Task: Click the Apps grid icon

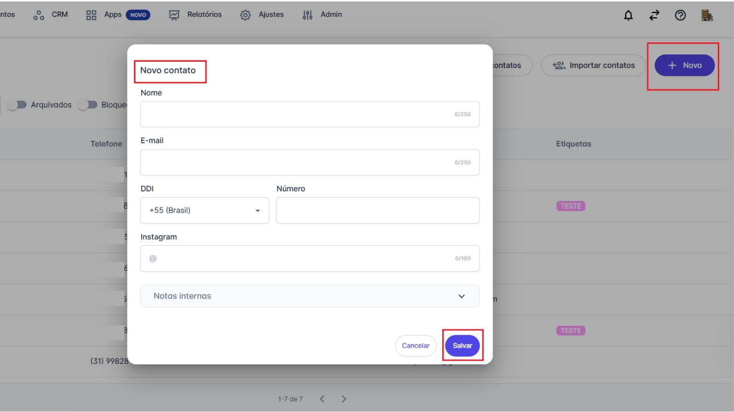Action: pyautogui.click(x=91, y=15)
